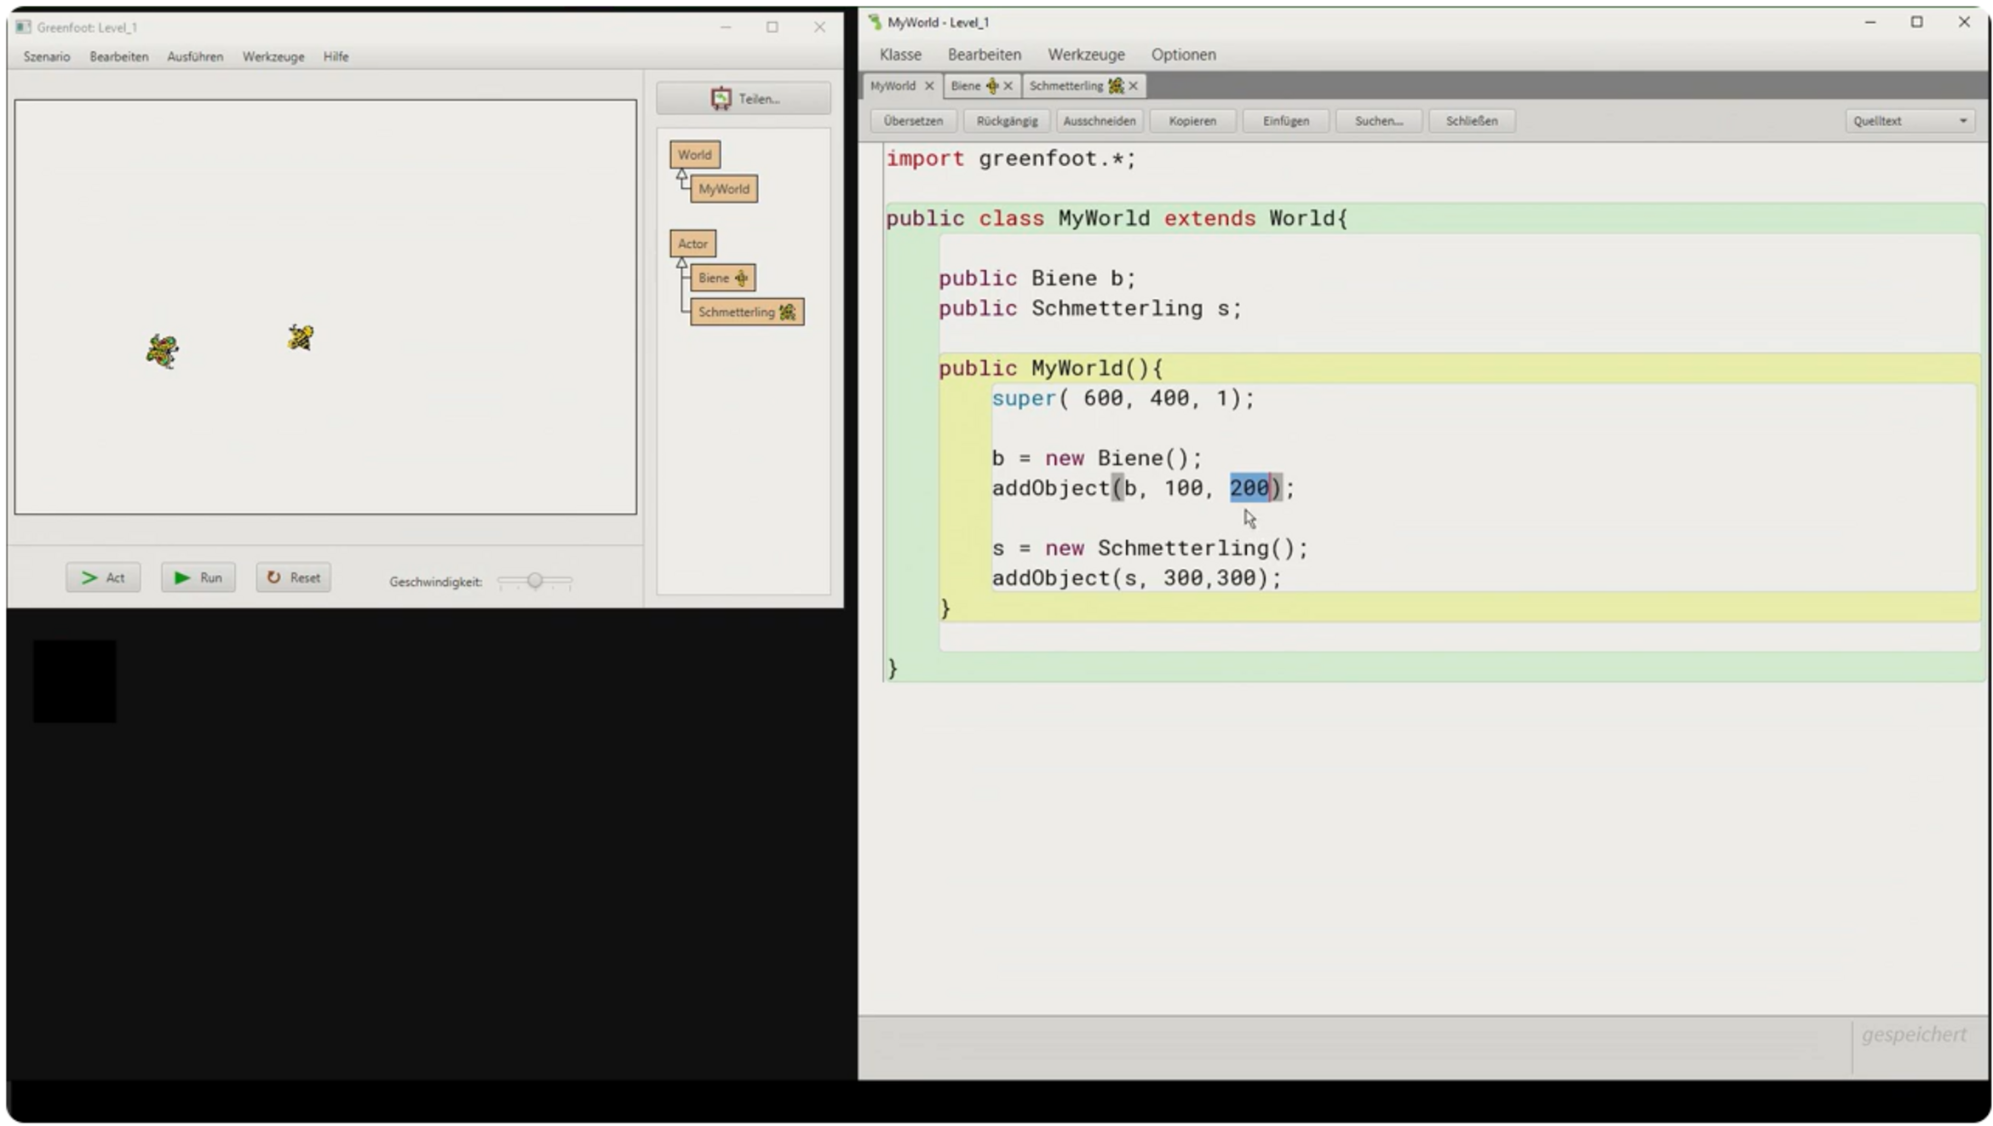Click the Suchen... toolbar button
Viewport: 1993px width, 1126px height.
[x=1377, y=121]
